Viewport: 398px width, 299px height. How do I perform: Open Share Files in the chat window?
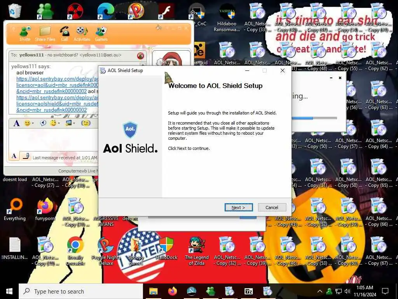[45, 33]
